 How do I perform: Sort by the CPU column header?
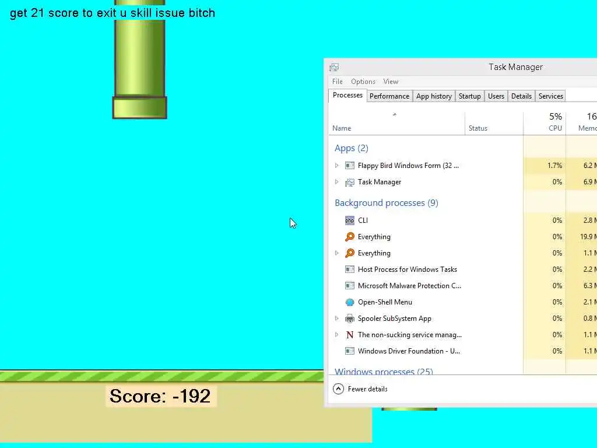545,124
